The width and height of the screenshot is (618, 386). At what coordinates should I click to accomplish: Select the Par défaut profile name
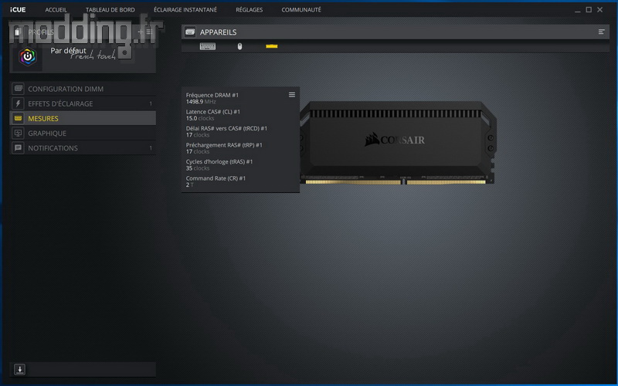[x=68, y=51]
